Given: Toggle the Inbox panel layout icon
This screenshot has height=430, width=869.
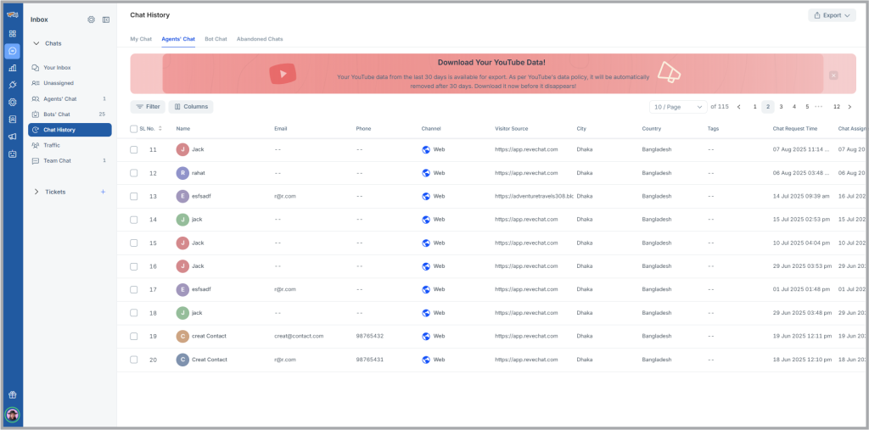Looking at the screenshot, I should (106, 20).
